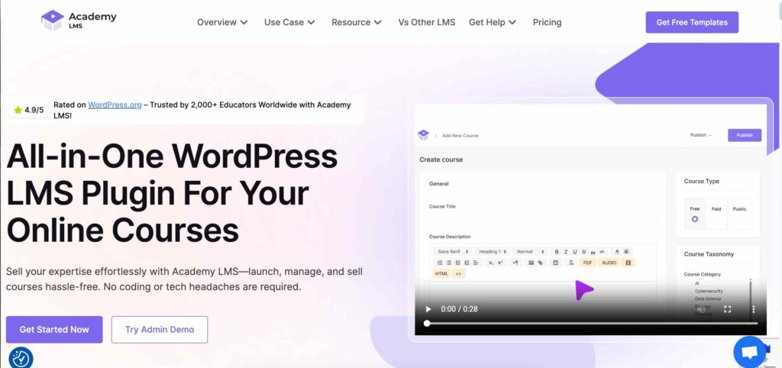Click the Add New Course breadcrumb
The image size is (782, 368).
(460, 136)
